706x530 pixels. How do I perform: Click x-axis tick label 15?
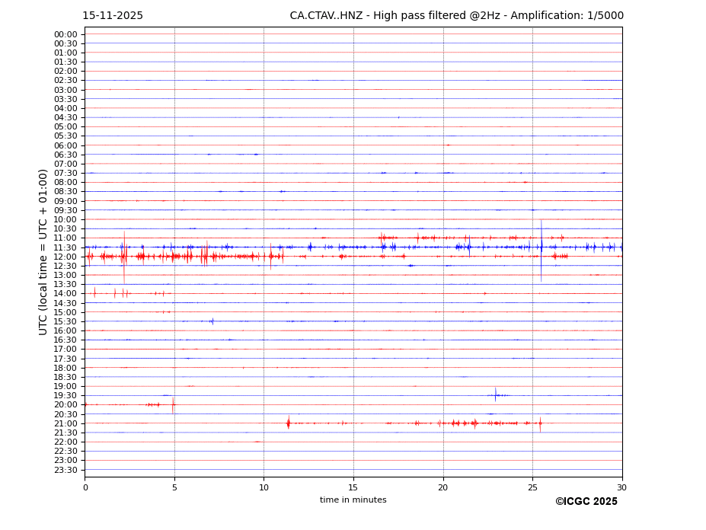click(353, 488)
